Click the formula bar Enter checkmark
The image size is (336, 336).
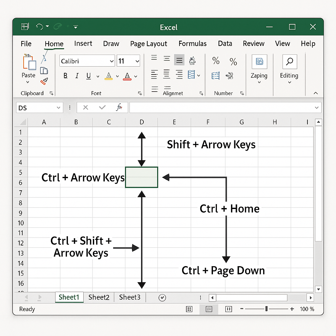click(x=102, y=107)
